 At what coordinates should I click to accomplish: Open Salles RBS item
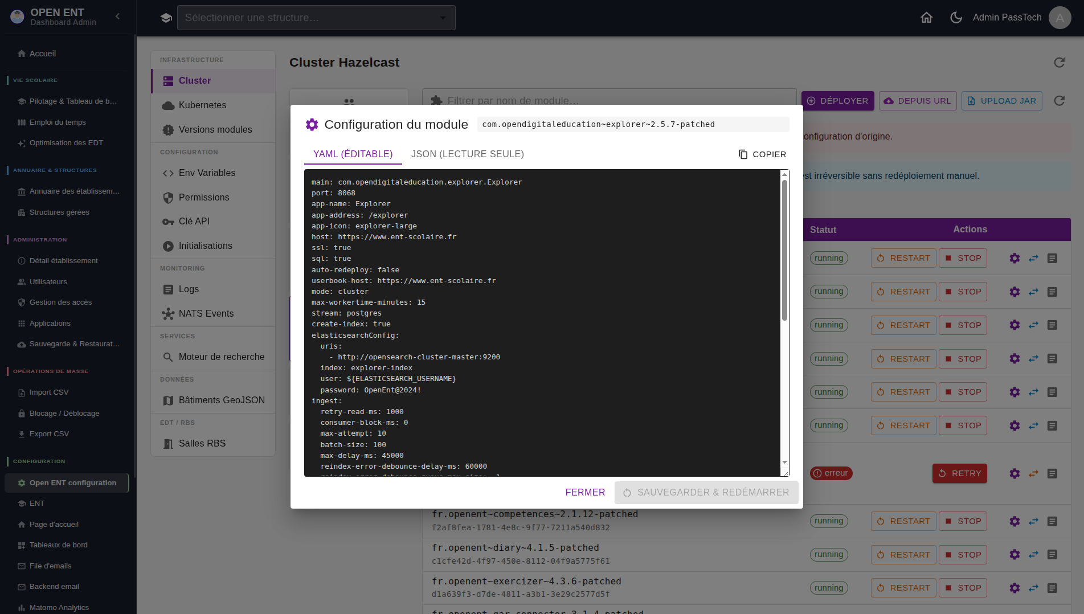[x=213, y=444]
